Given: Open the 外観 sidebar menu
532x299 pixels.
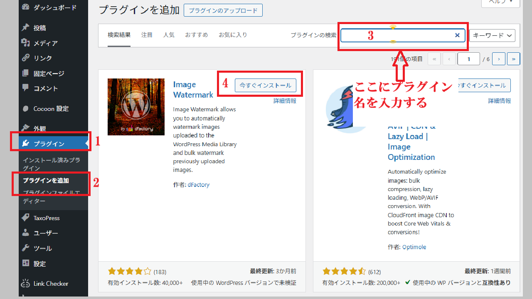Looking at the screenshot, I should (x=39, y=129).
